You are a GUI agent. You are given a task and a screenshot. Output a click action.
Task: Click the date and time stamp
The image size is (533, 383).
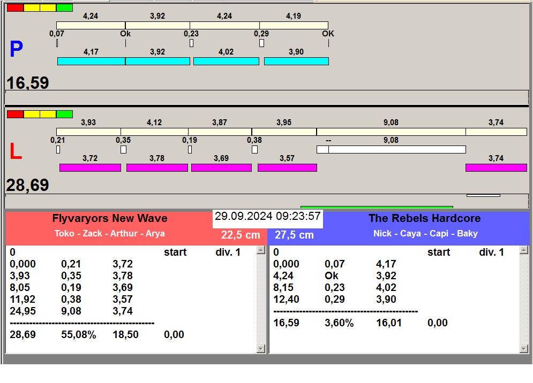(267, 217)
